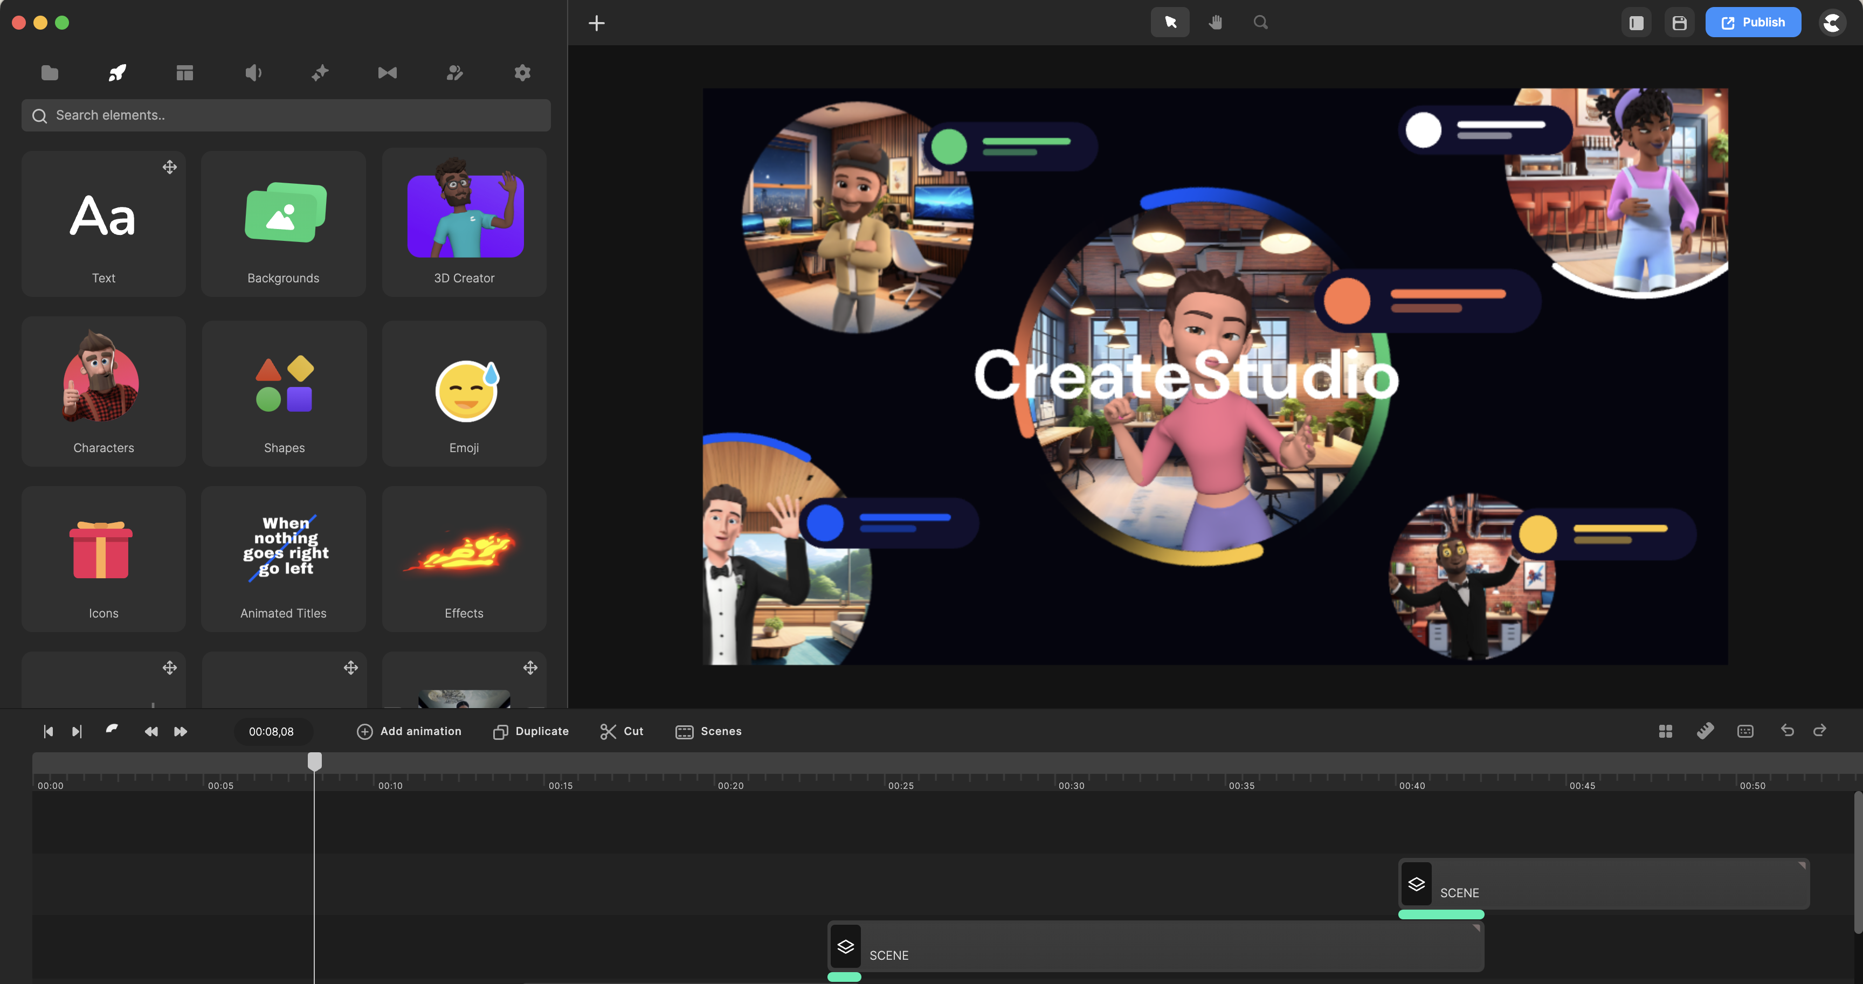Open the settings gear tab
Screen dimensions: 1863x984
522,72
